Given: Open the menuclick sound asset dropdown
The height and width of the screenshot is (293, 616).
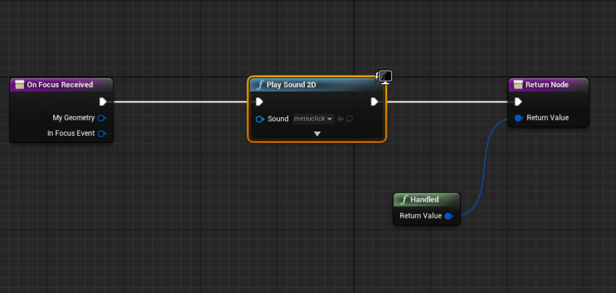Looking at the screenshot, I should click(313, 119).
